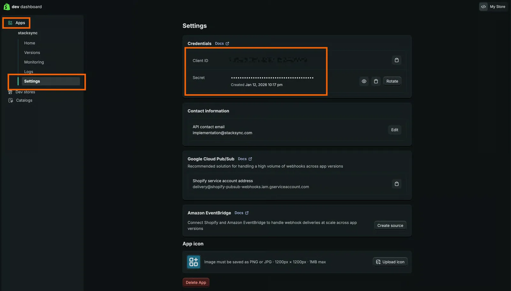Reveal the Secret with the eye icon
This screenshot has width=511, height=291.
click(364, 81)
